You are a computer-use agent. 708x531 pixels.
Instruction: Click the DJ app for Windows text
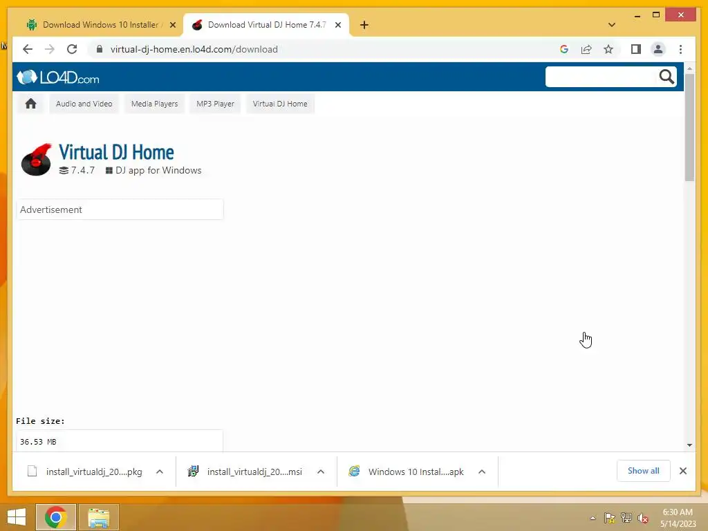pos(158,171)
